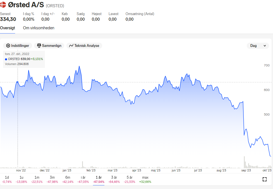Click the Danish flag icon beside Ørsted A/S

pos(3,5)
